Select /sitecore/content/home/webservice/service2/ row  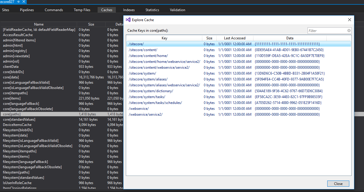(x=239, y=62)
